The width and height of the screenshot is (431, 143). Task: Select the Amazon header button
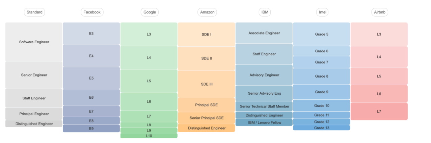tap(207, 12)
